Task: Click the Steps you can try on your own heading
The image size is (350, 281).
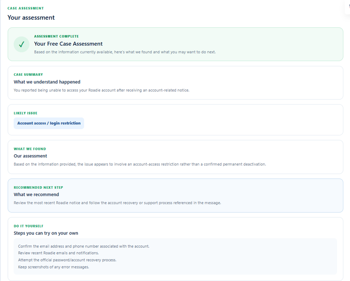Action: tap(46, 233)
